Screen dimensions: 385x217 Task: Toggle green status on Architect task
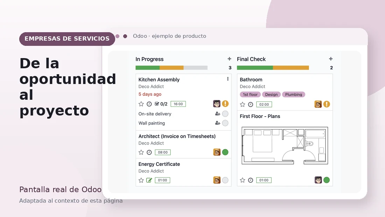coord(225,152)
